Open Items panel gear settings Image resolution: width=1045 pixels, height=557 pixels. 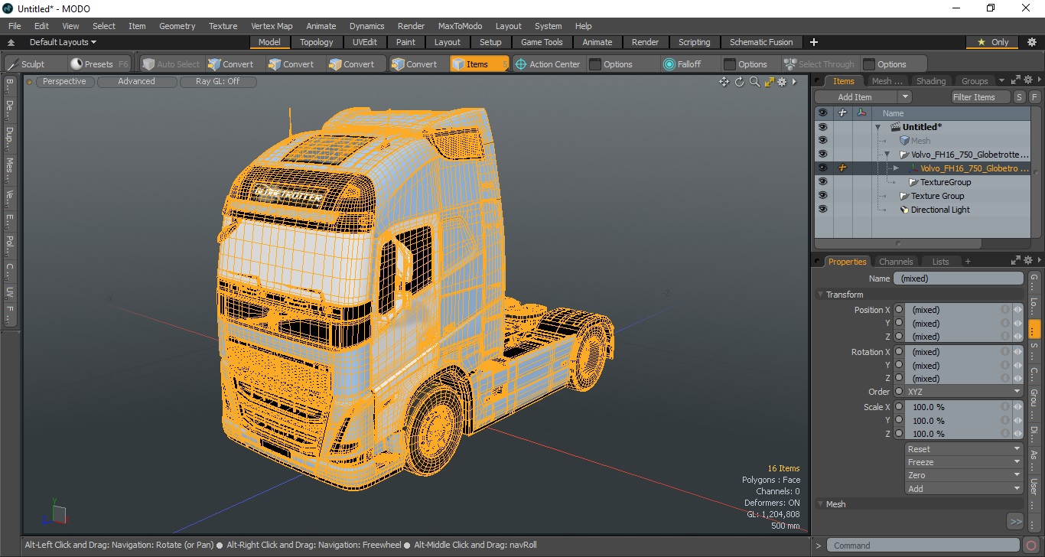(x=1027, y=80)
